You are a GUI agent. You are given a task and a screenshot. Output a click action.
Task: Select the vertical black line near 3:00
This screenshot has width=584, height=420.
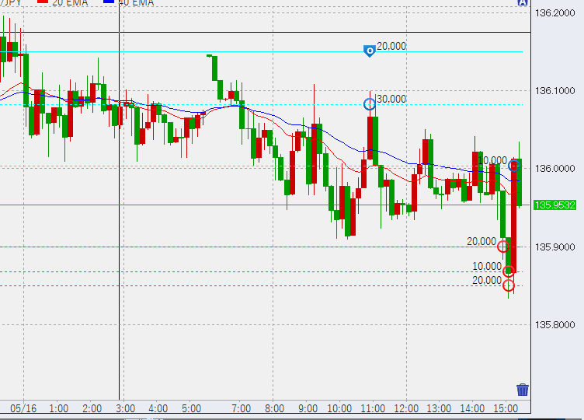pos(119,233)
